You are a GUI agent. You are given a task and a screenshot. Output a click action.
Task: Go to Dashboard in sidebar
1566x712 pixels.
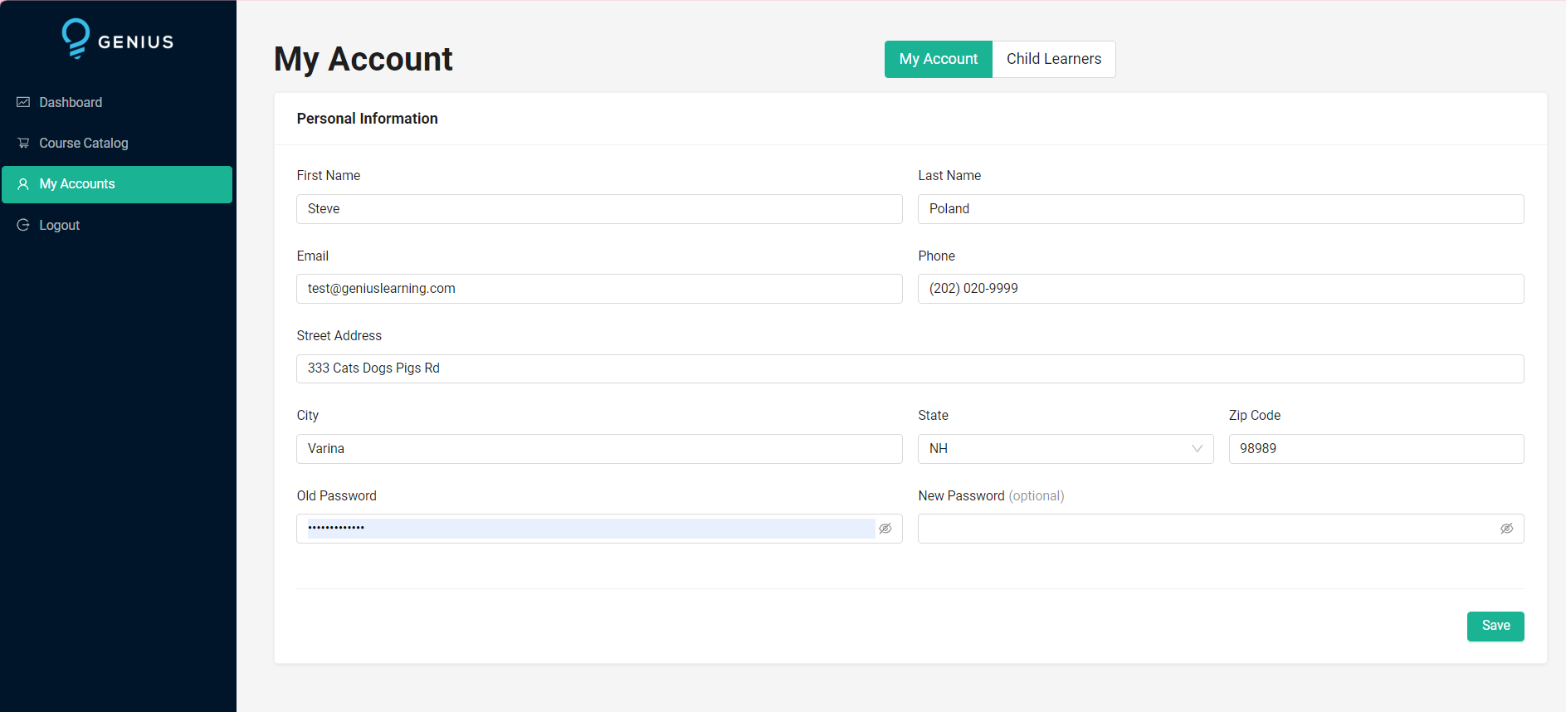click(71, 102)
